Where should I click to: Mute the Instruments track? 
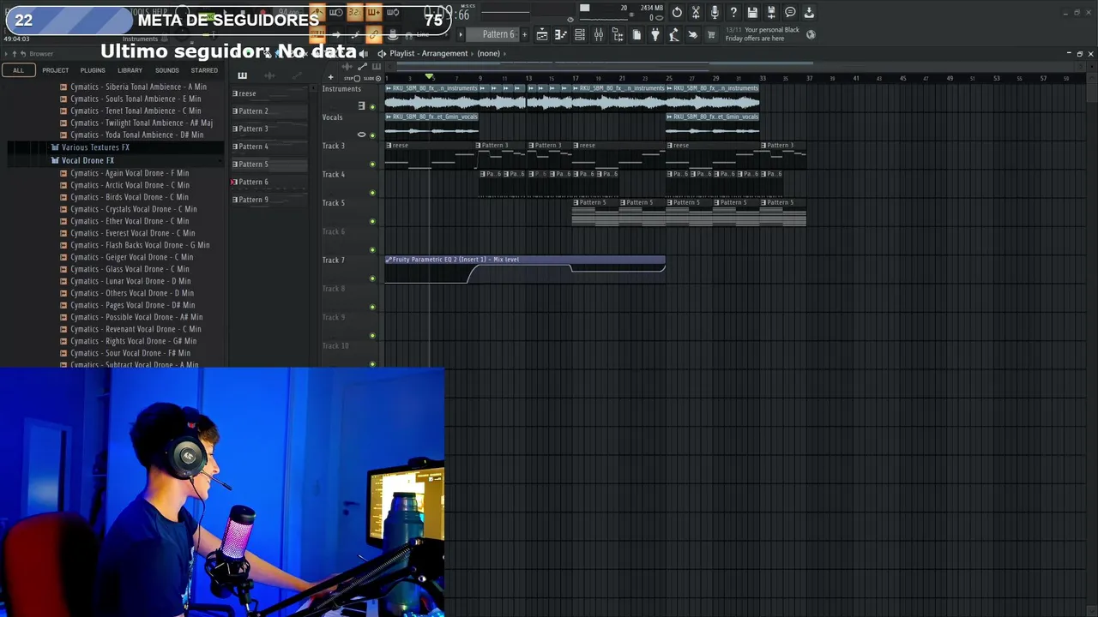[x=372, y=106]
